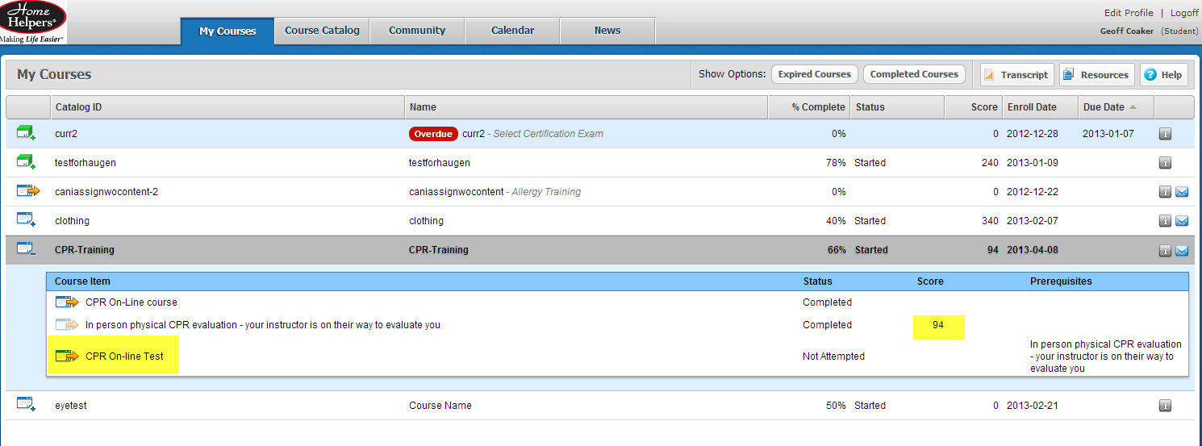The image size is (1202, 446).
Task: Click info icon in CPR-Training row
Action: point(1165,250)
